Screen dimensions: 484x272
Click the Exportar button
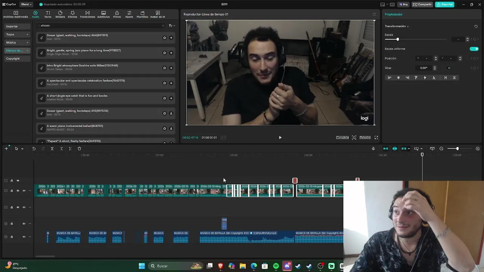point(445,5)
